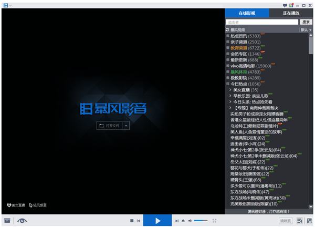
Task: Select 硬骨头(王强)(08) item
Action: [x=246, y=180]
